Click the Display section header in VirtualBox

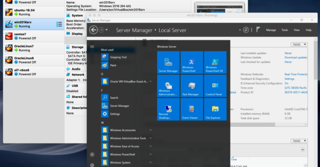(77, 34)
